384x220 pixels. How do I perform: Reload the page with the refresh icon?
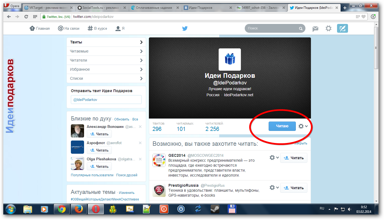pyautogui.click(x=26, y=16)
